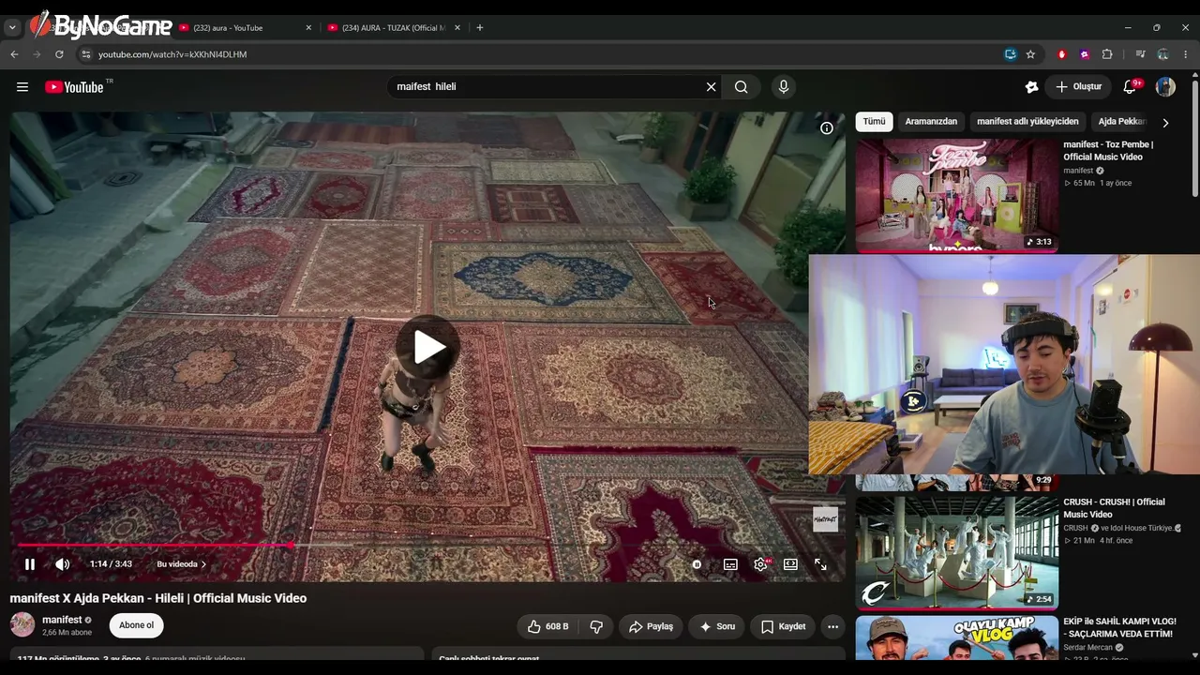
Task: Open the tab search dropdown arrow
Action: click(12, 28)
